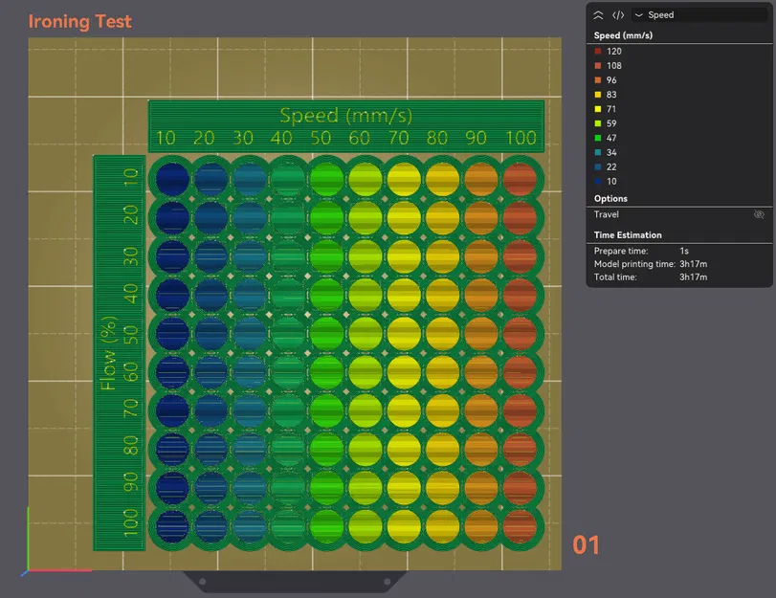Click the 120 speed red color swatch
The height and width of the screenshot is (598, 776).
(598, 51)
